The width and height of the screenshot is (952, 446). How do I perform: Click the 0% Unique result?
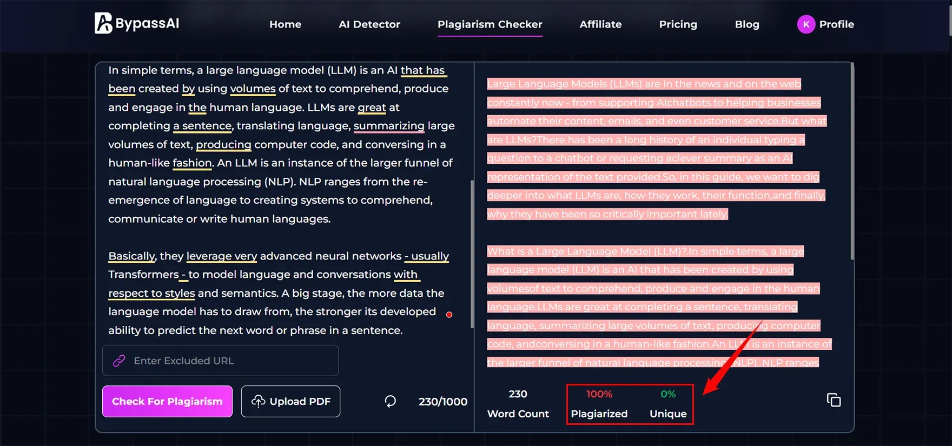pyautogui.click(x=667, y=404)
